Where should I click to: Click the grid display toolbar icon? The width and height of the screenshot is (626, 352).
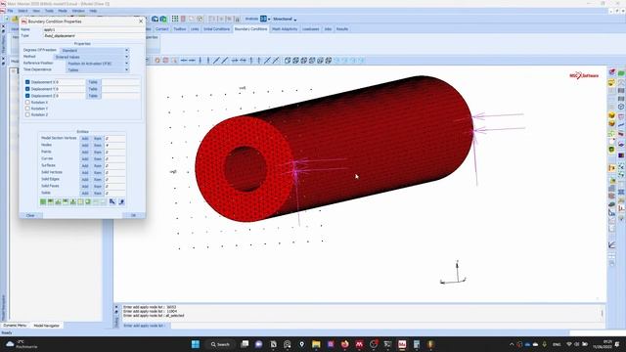[175, 19]
